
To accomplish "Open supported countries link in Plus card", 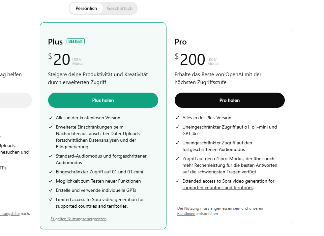I will coord(91,206).
